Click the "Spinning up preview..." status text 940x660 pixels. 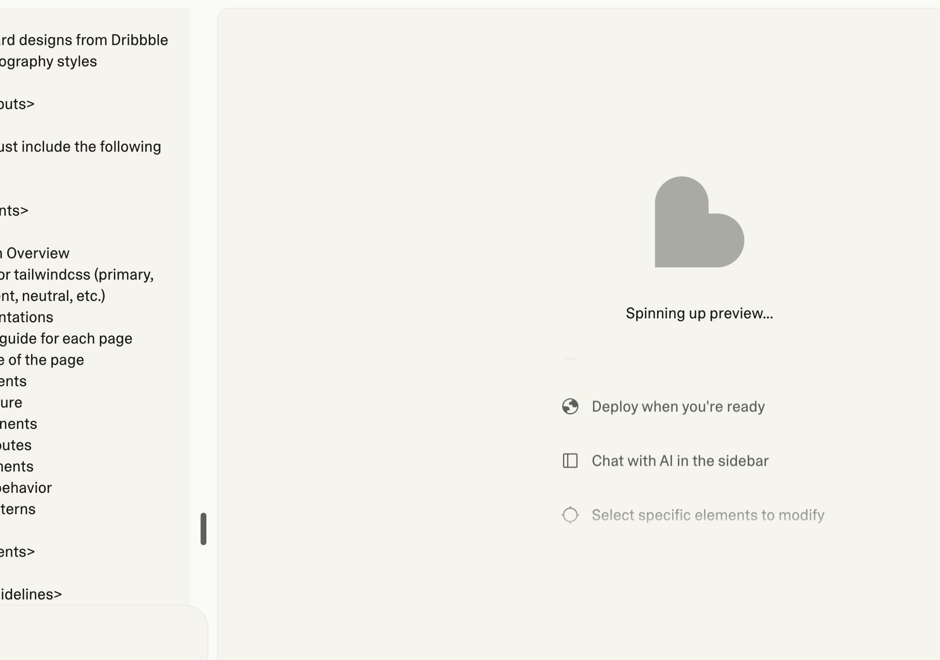(x=699, y=314)
